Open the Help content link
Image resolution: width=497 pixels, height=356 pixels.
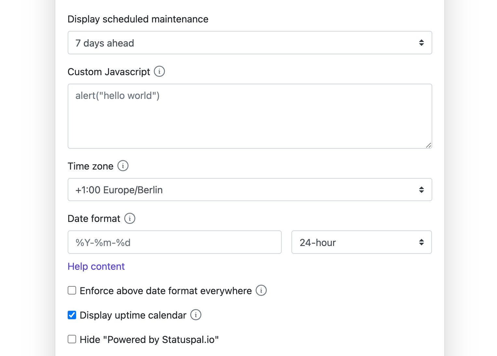coord(96,267)
